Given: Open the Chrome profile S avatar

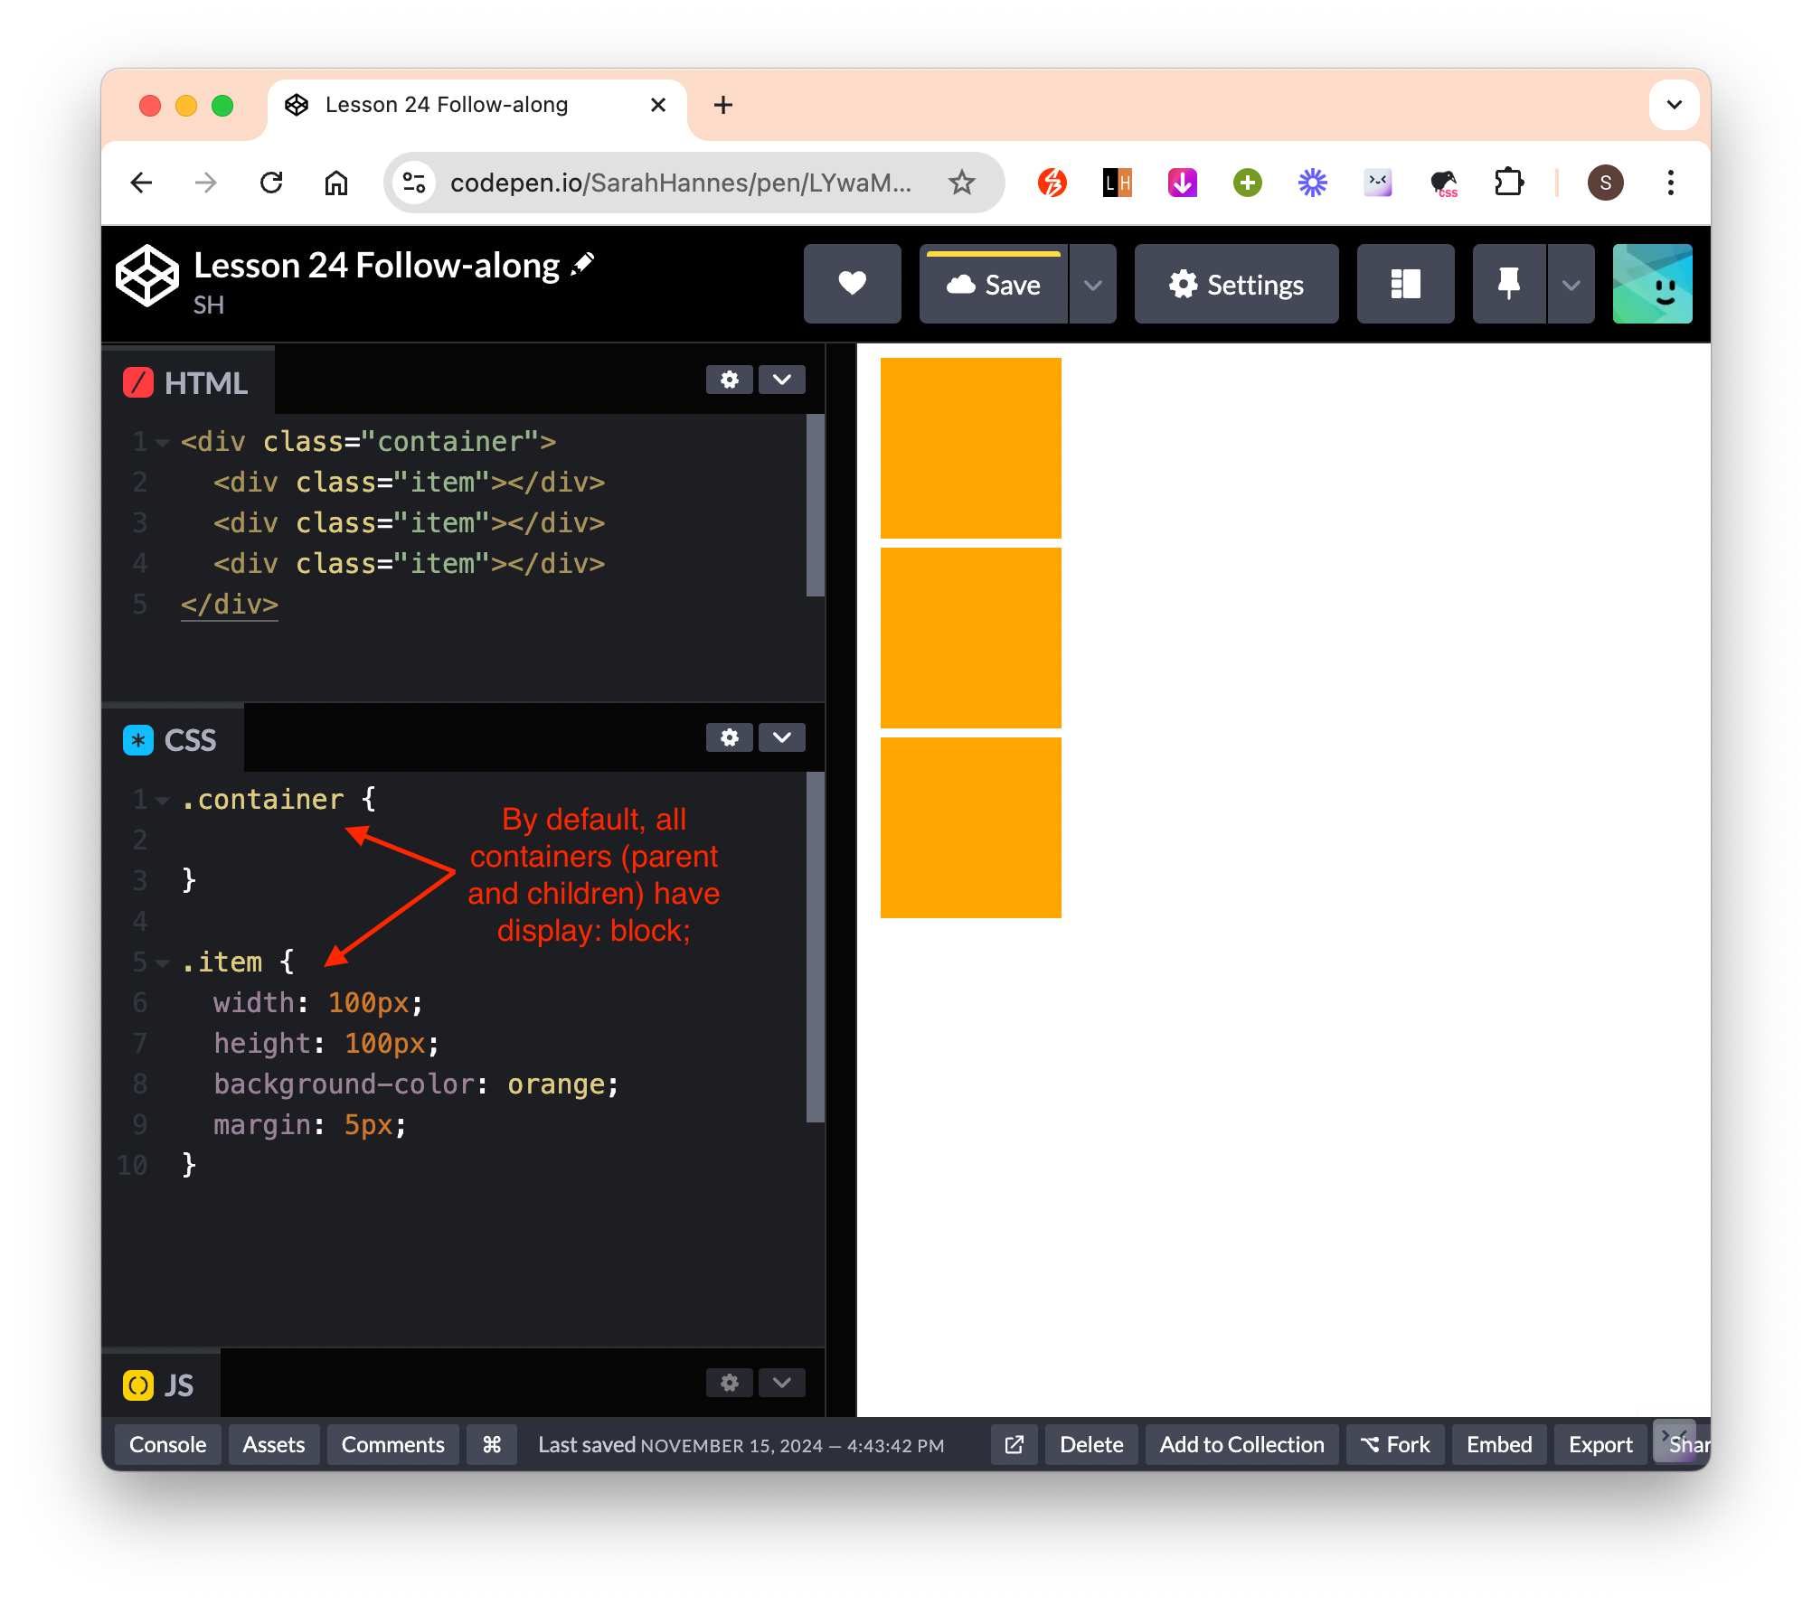Looking at the screenshot, I should pyautogui.click(x=1606, y=183).
